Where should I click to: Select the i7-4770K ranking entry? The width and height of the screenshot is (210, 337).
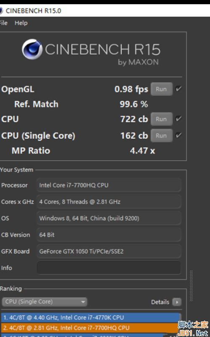90,318
